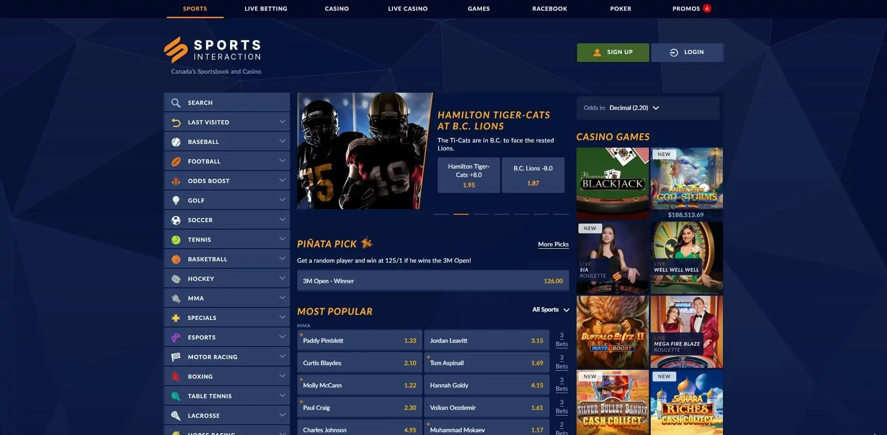Click the Login arrow icon

click(674, 53)
